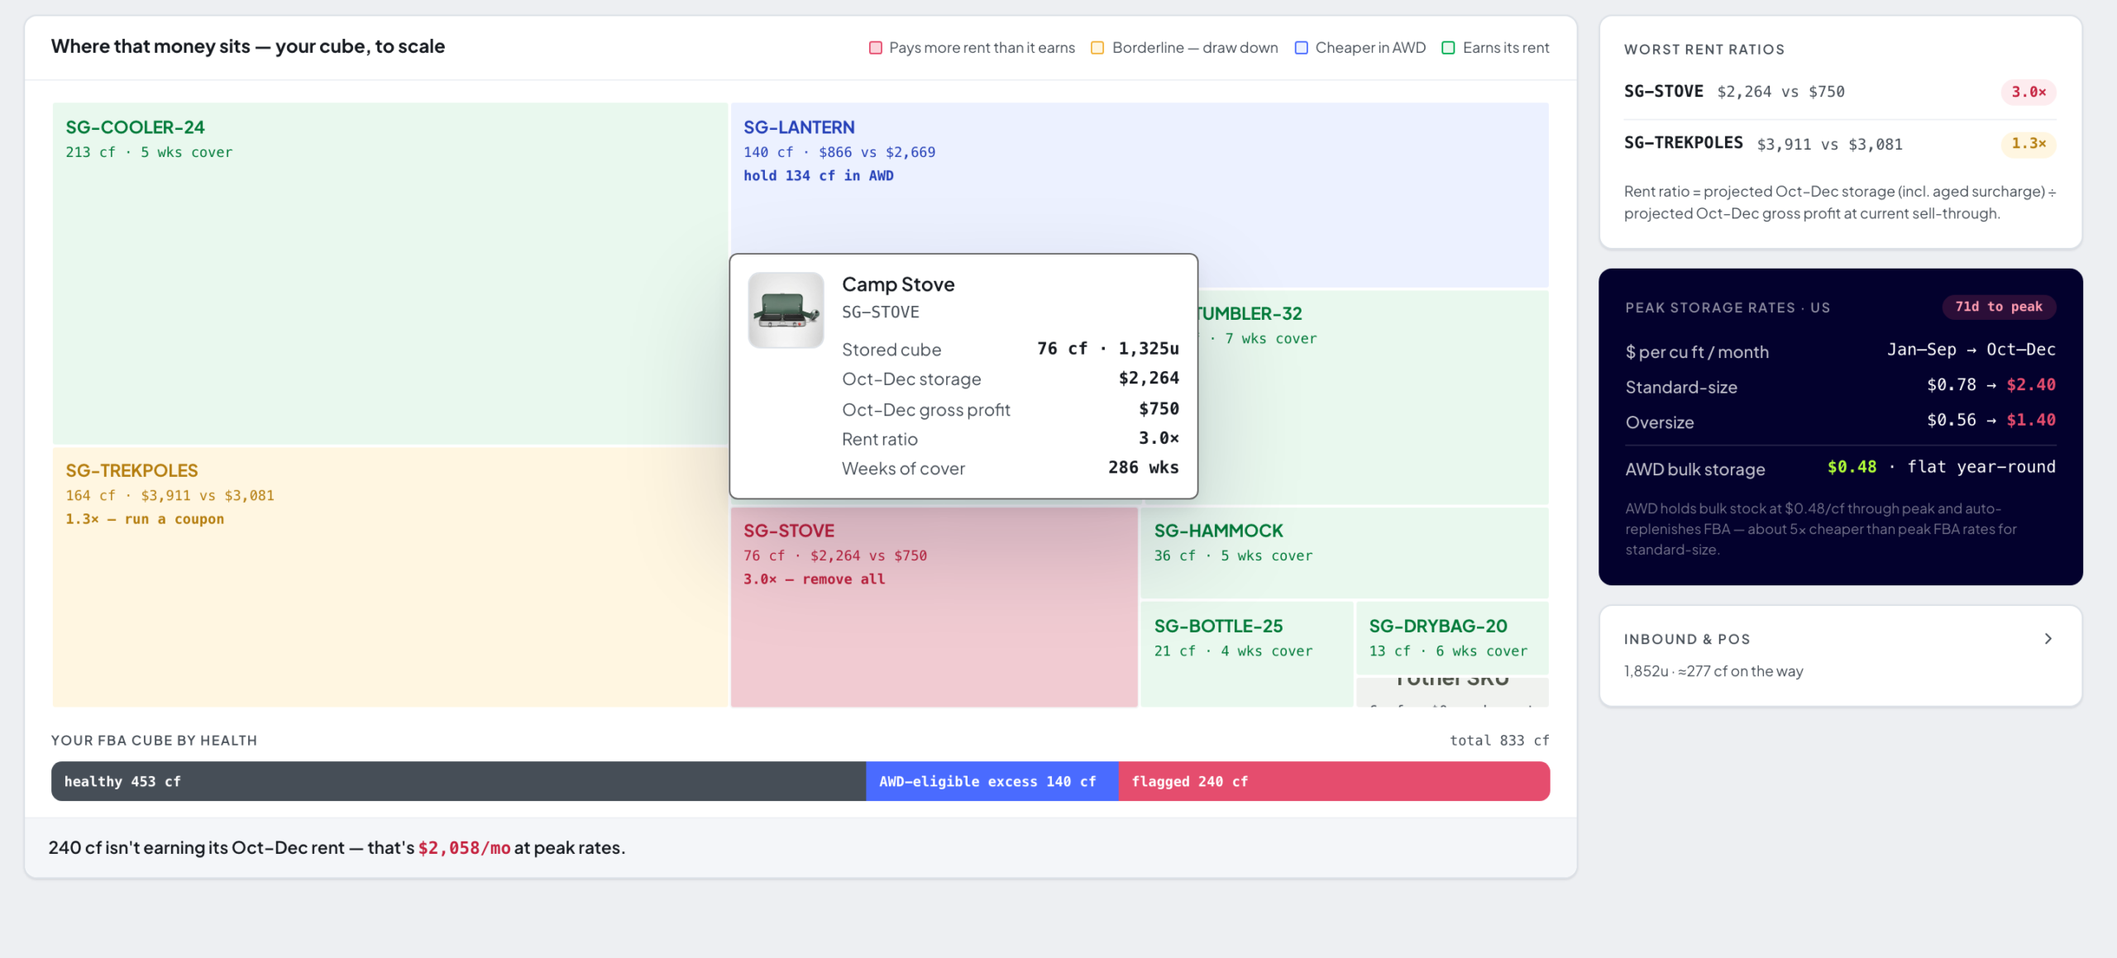Expand Inbound & POs with the chevron
Screen dimensions: 2117x958
[x=2048, y=639]
